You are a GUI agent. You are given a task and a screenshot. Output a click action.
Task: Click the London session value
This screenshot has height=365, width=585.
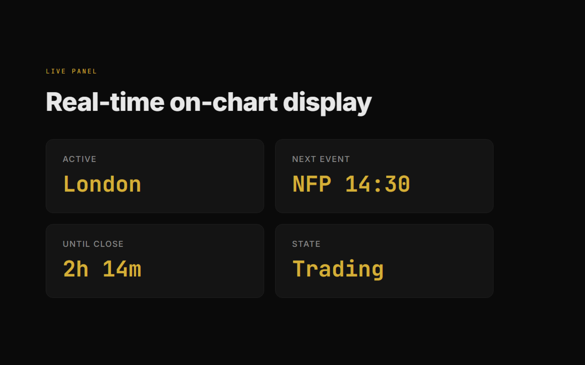102,184
